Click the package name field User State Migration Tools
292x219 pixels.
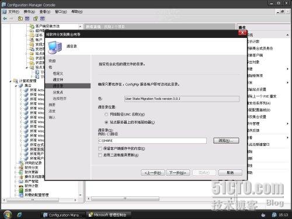pyautogui.click(x=182, y=99)
